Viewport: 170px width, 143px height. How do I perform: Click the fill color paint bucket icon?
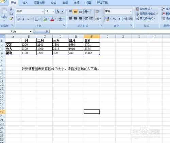point(45,19)
